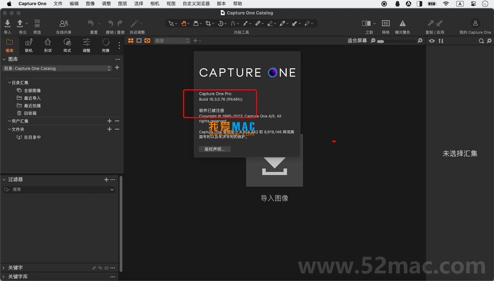The width and height of the screenshot is (494, 281).
Task: Open the 筛选 (Cull) tool
Action: point(37,23)
